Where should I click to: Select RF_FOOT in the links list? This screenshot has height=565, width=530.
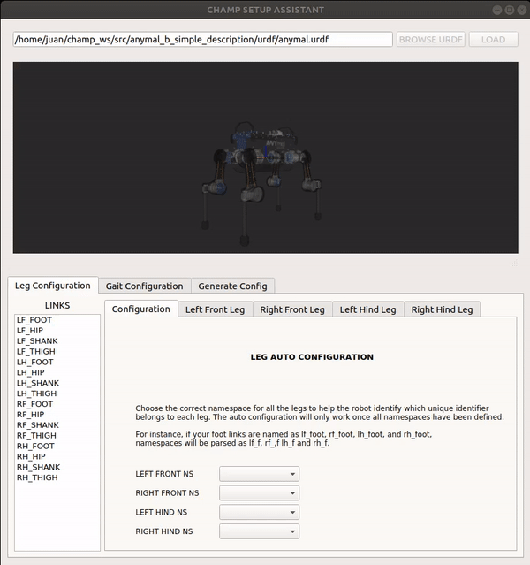pos(35,404)
